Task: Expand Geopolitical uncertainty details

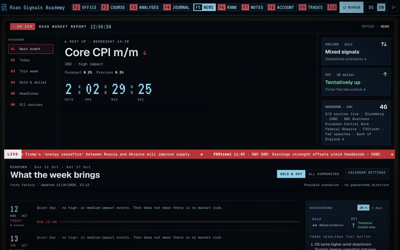Action: click(x=346, y=59)
